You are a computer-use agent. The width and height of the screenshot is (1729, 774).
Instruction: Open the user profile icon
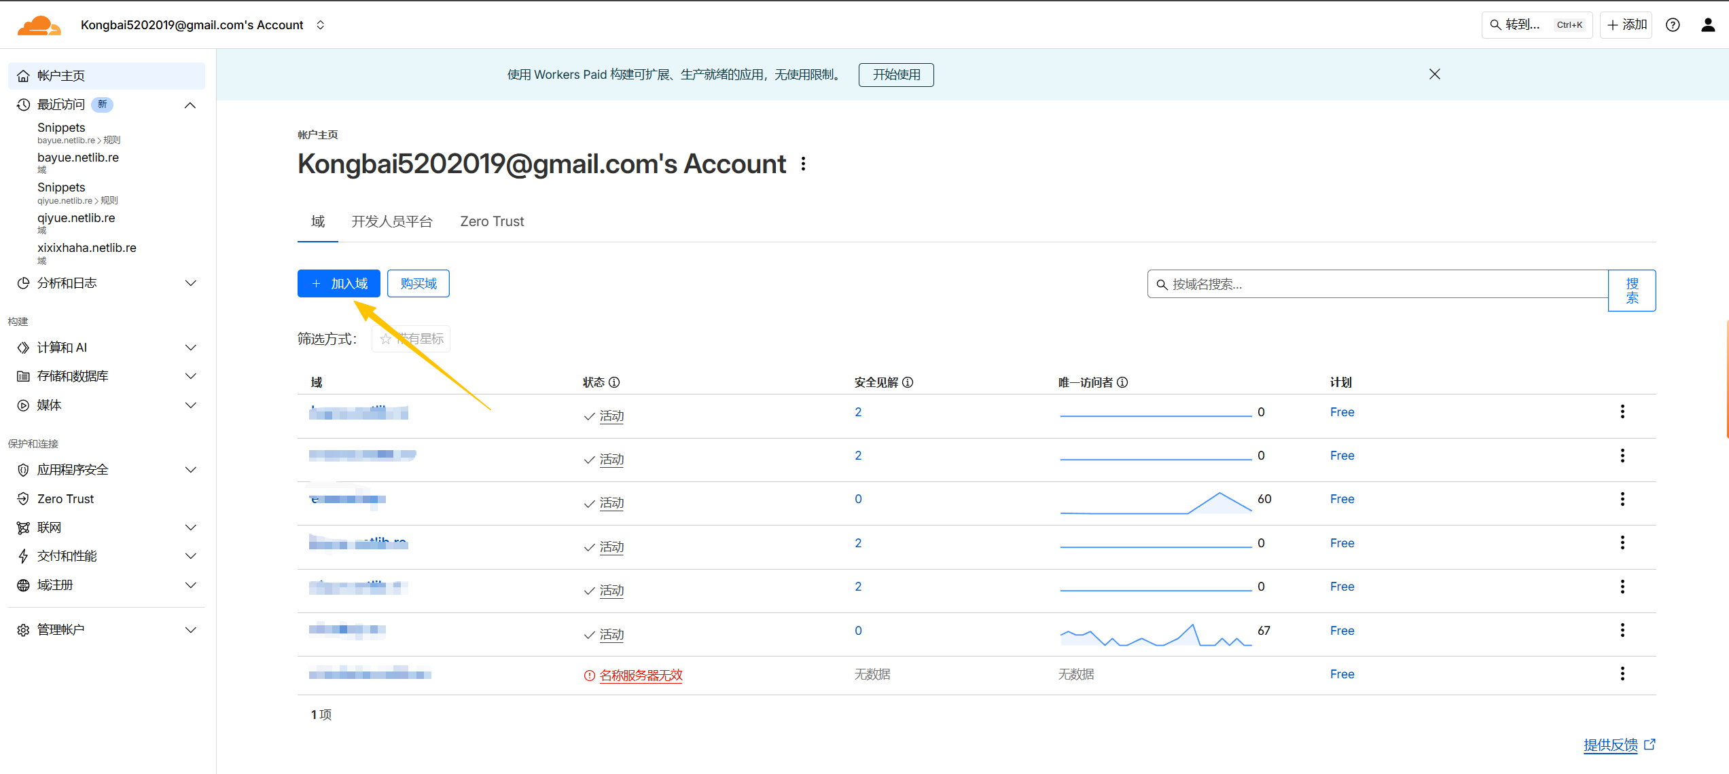(x=1707, y=25)
